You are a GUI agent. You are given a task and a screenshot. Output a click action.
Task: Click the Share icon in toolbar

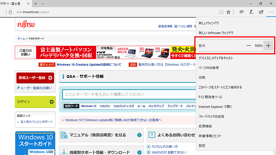click(261, 12)
